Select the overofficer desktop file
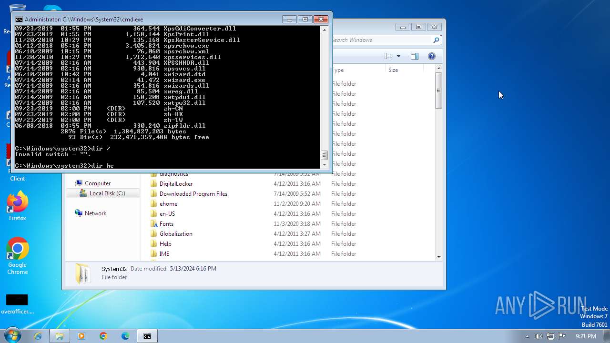Screen dimensions: 610x343 (x=17, y=304)
